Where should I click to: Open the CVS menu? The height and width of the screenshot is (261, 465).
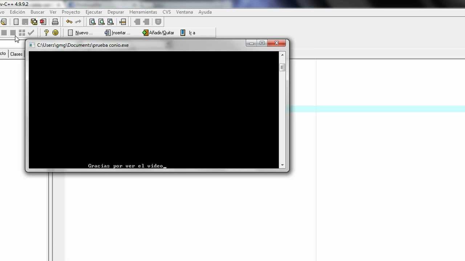coord(167,12)
